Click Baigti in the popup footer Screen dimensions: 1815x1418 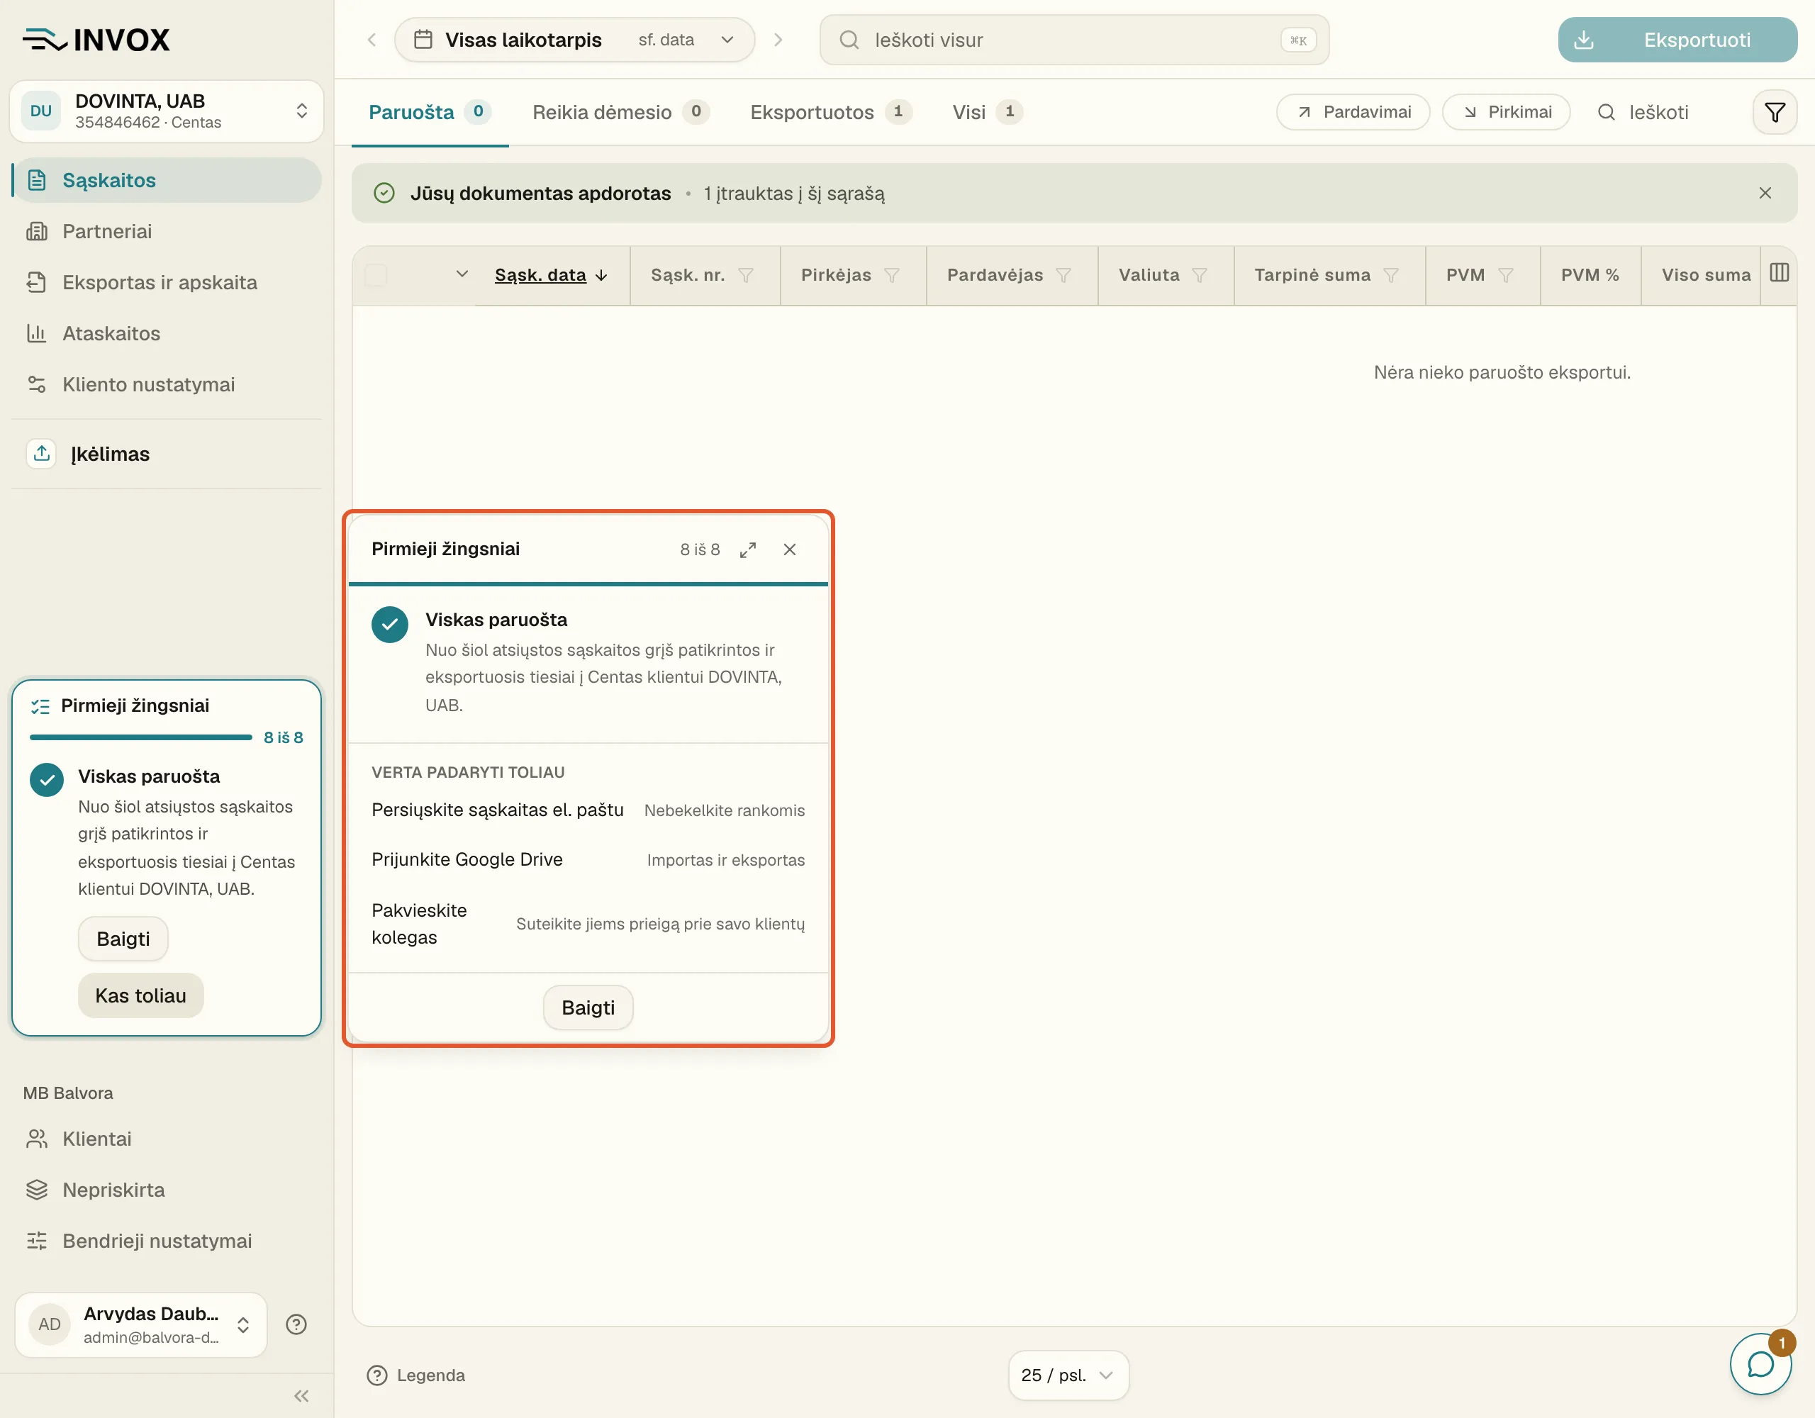coord(588,1007)
